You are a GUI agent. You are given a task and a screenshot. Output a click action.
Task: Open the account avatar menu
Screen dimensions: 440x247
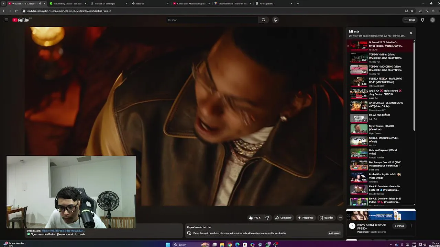[432, 20]
